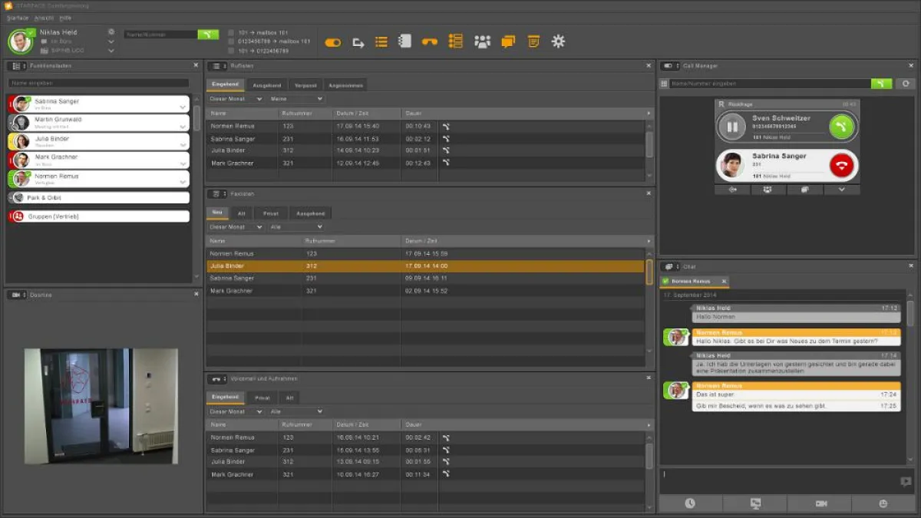Toggle the orange availability switch in the toolbar
This screenshot has height=518, width=921.
point(332,41)
